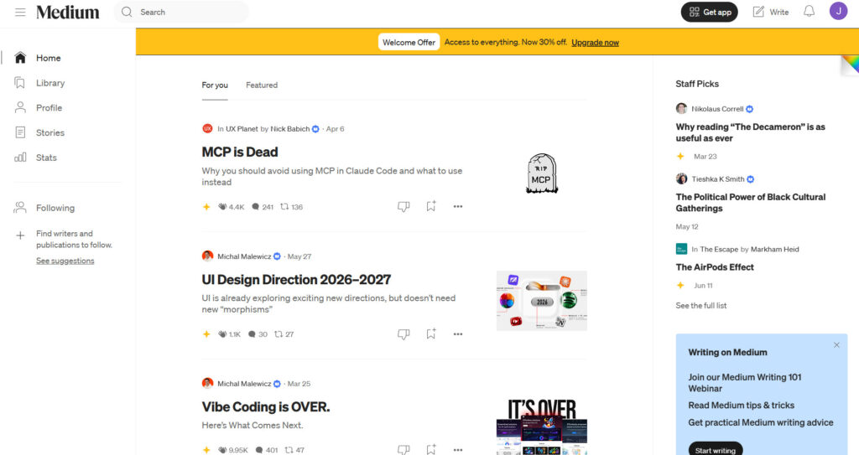Click the Get app button
The height and width of the screenshot is (455, 859).
pyautogui.click(x=709, y=12)
